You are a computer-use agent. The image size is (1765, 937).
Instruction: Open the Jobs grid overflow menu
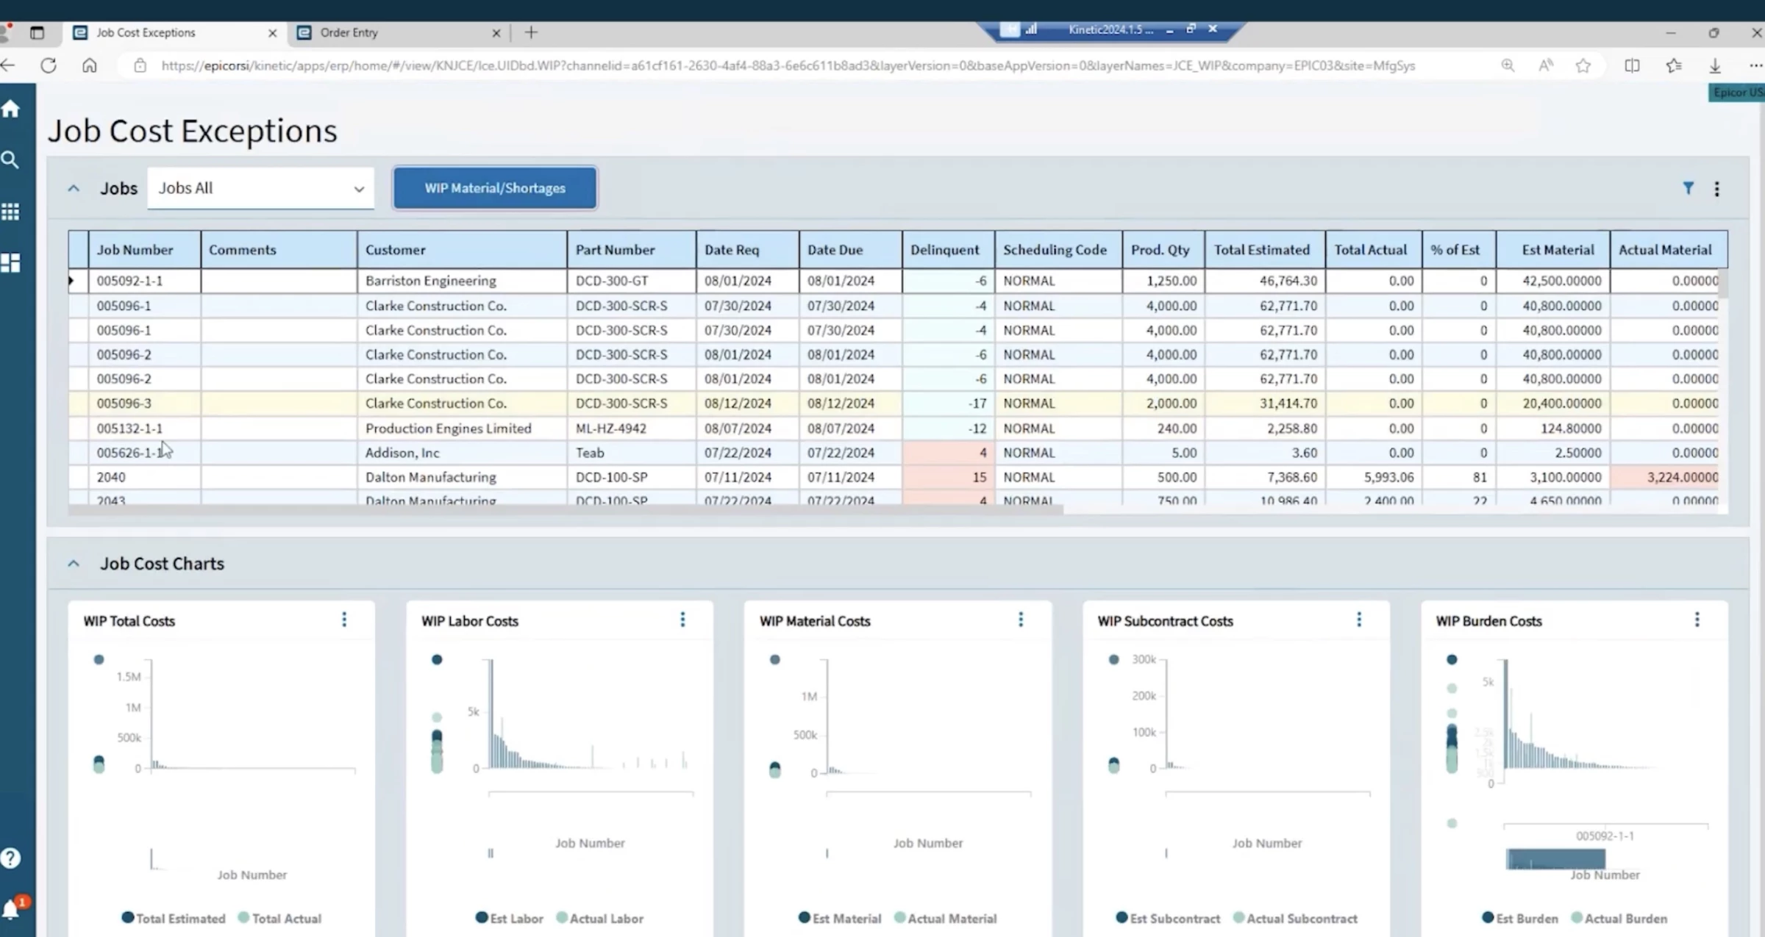pos(1717,189)
